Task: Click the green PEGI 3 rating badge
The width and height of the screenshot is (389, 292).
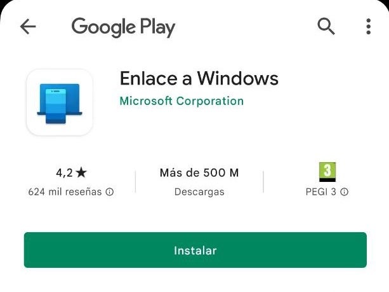Action: [x=327, y=172]
